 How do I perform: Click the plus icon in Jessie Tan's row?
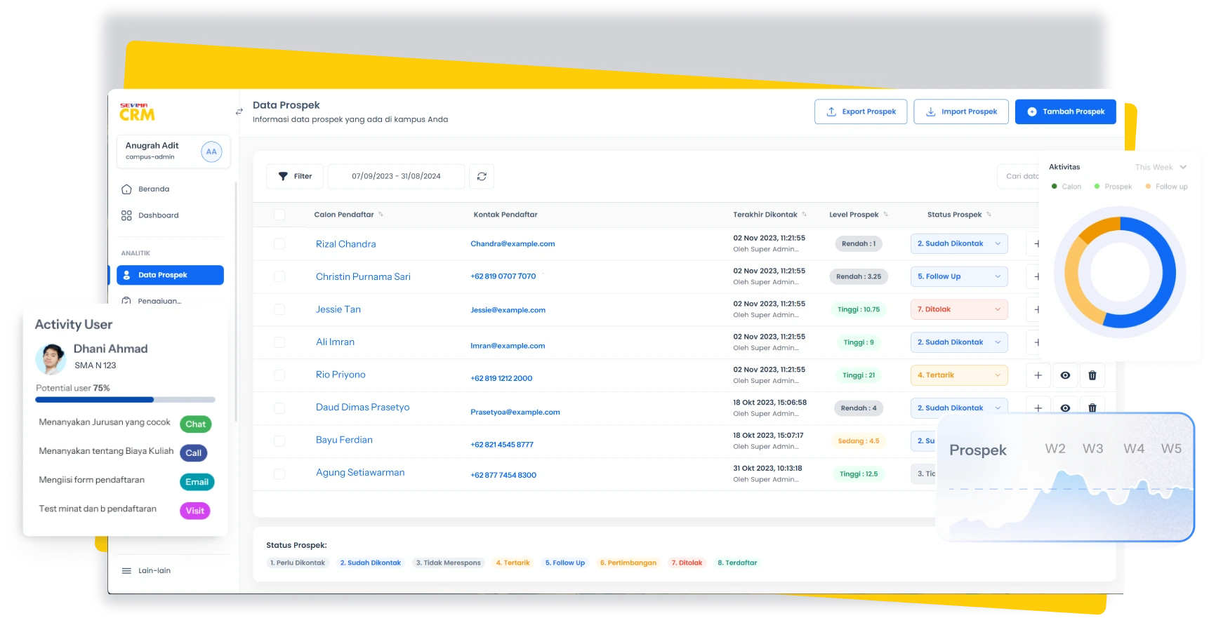(x=1033, y=309)
